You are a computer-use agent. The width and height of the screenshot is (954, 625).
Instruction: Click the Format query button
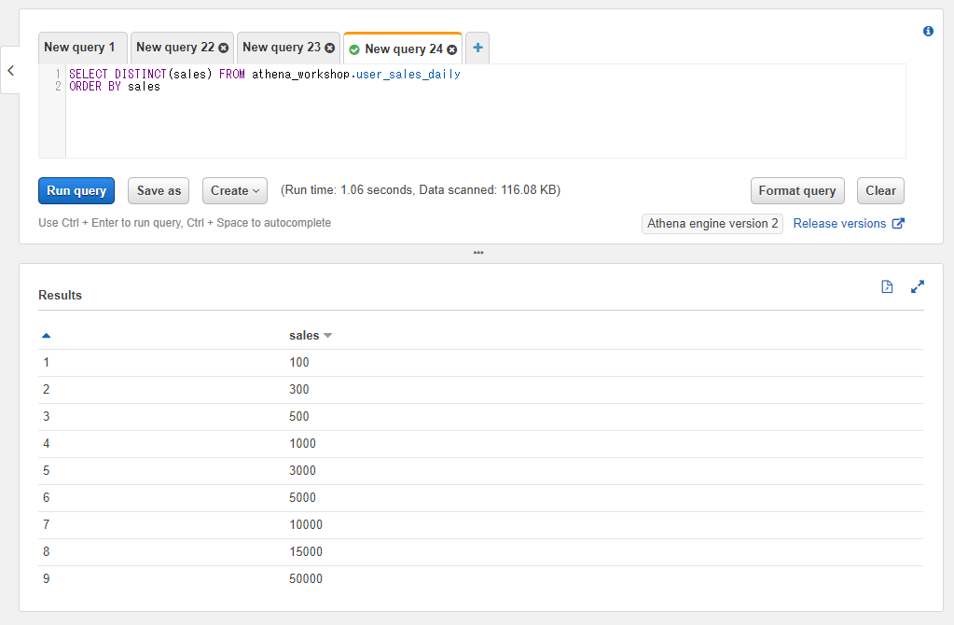(x=797, y=190)
